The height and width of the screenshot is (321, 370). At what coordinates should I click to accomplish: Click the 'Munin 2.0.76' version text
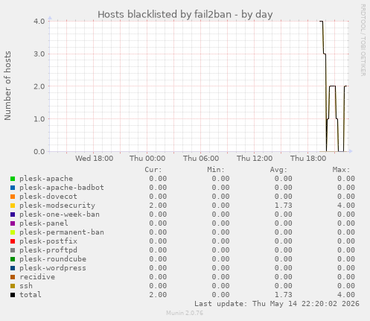point(185,313)
